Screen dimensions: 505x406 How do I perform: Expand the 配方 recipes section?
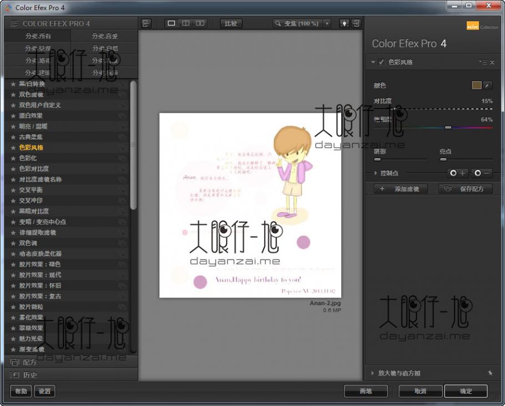click(71, 362)
